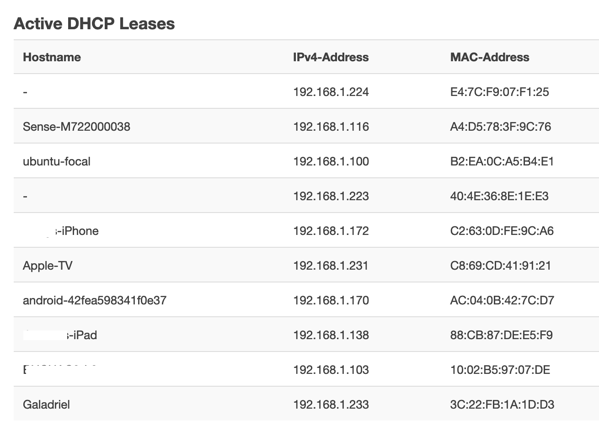
Task: Select MAC address AC:04:0B:42:7C:D7
Action: [502, 300]
